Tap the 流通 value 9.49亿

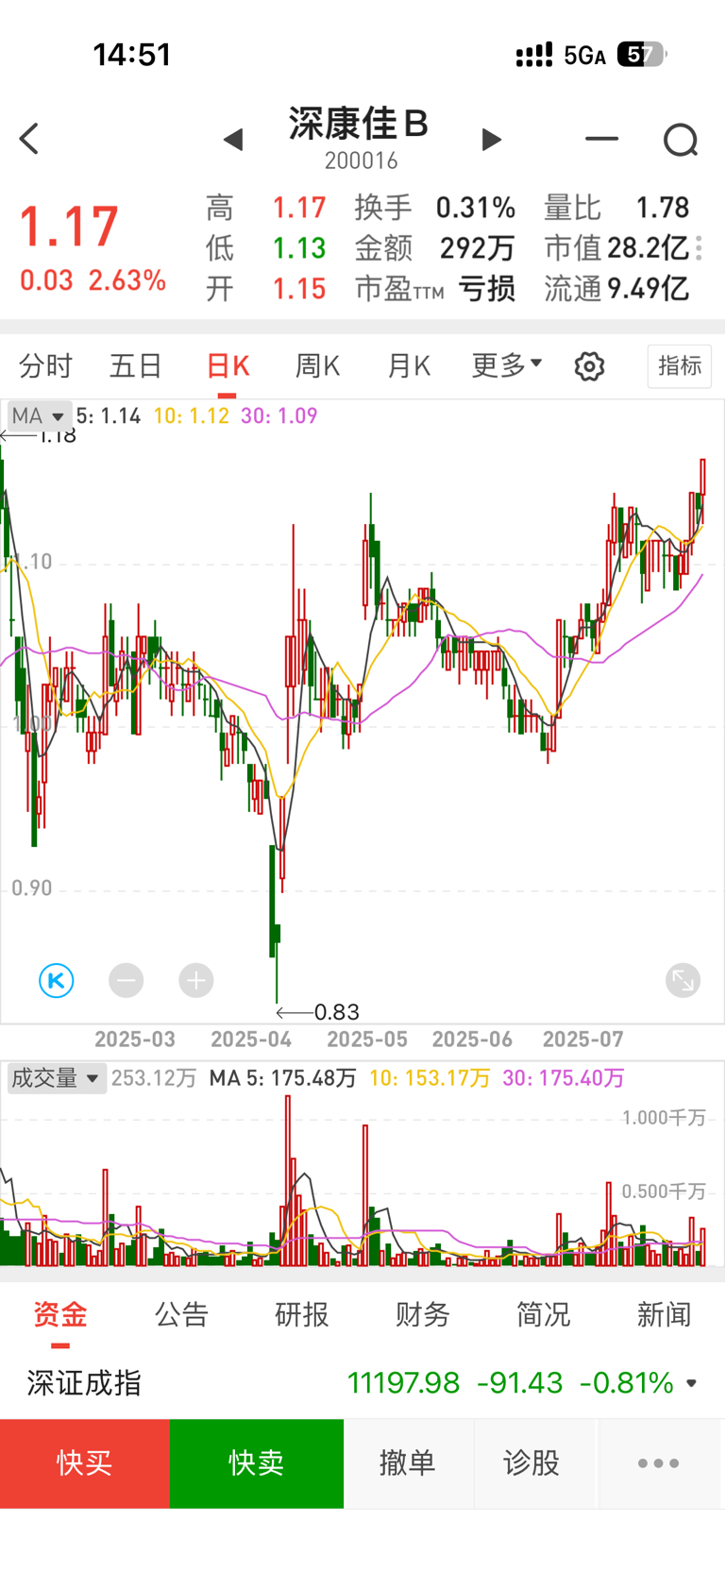click(x=648, y=289)
